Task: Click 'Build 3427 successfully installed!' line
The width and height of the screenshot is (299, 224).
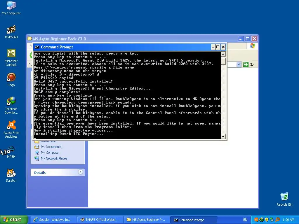Action: tap(73, 81)
